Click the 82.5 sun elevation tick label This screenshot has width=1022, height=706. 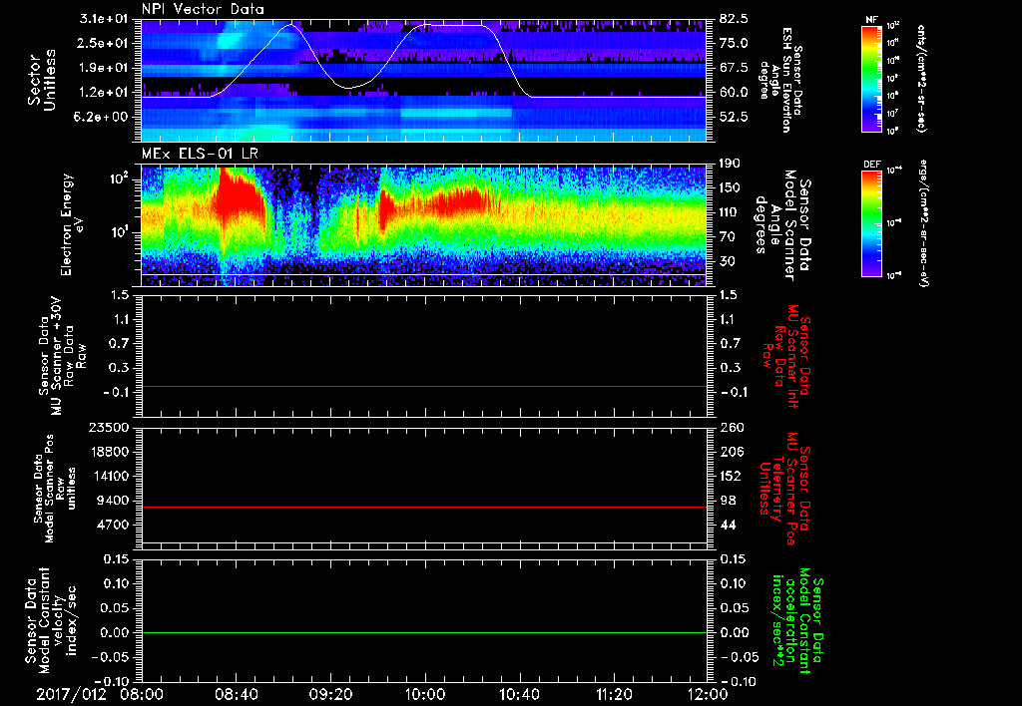pos(734,19)
